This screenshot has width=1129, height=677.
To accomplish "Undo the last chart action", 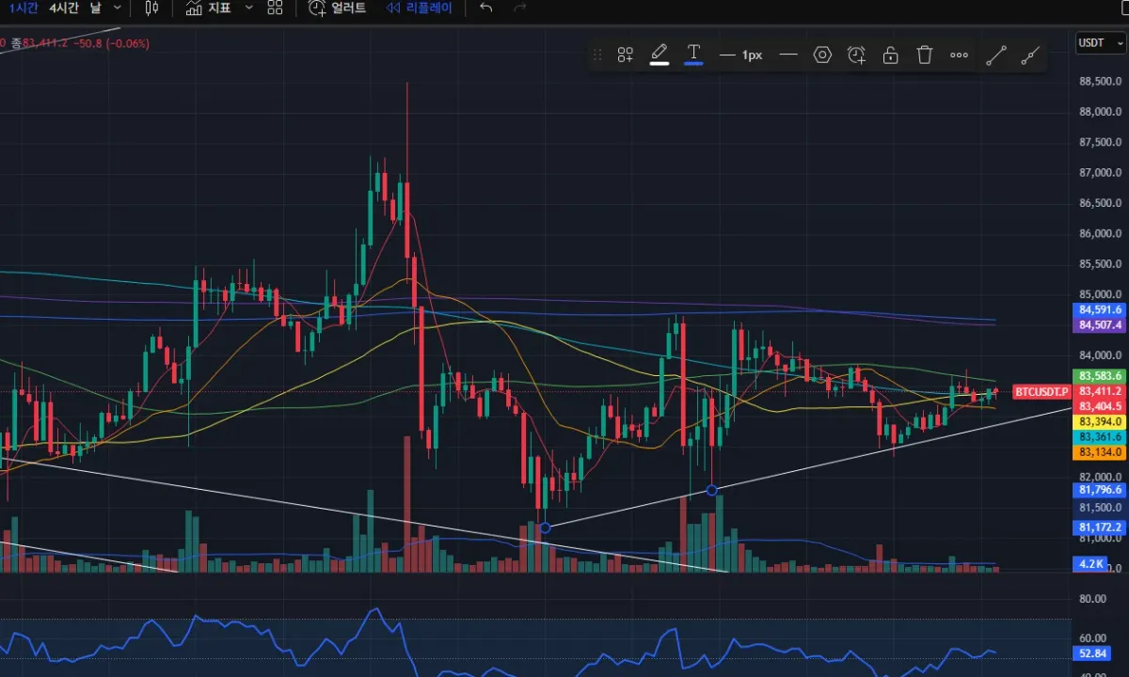I will (x=485, y=8).
